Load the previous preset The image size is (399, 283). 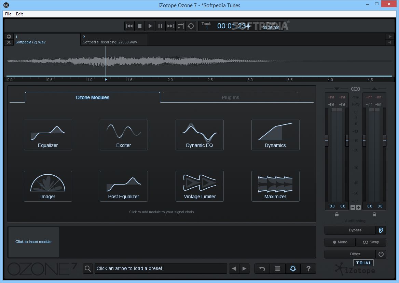pyautogui.click(x=234, y=269)
